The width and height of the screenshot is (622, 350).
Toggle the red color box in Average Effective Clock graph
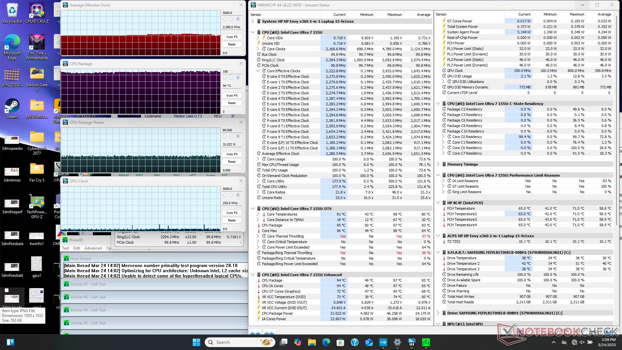click(x=225, y=19)
